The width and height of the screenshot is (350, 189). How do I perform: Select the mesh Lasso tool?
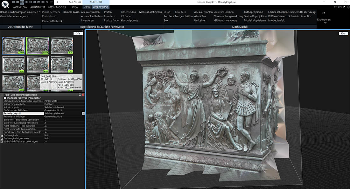pos(167,12)
